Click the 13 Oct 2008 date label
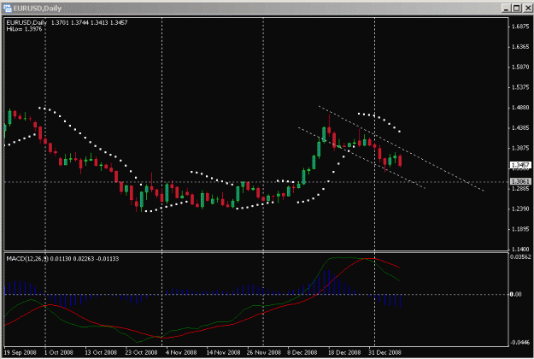The width and height of the screenshot is (534, 359). pos(101,352)
